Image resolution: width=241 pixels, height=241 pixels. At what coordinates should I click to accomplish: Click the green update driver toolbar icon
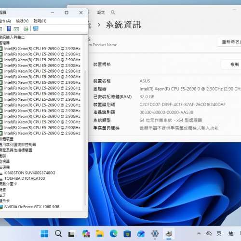(x=26, y=29)
